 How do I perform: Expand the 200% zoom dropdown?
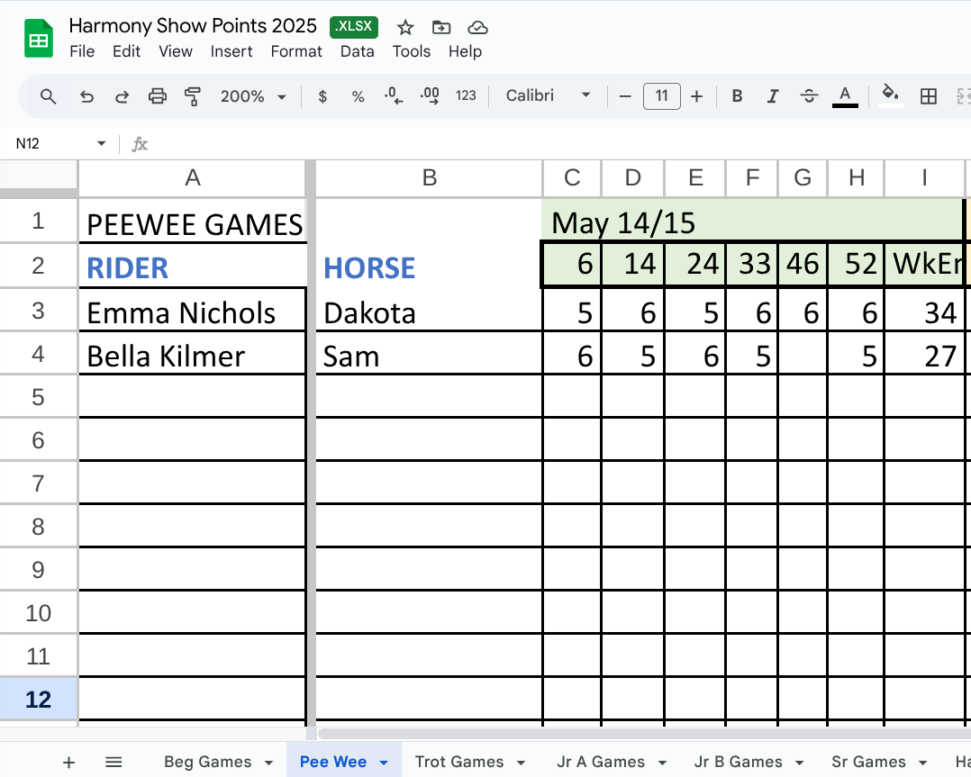tap(253, 96)
